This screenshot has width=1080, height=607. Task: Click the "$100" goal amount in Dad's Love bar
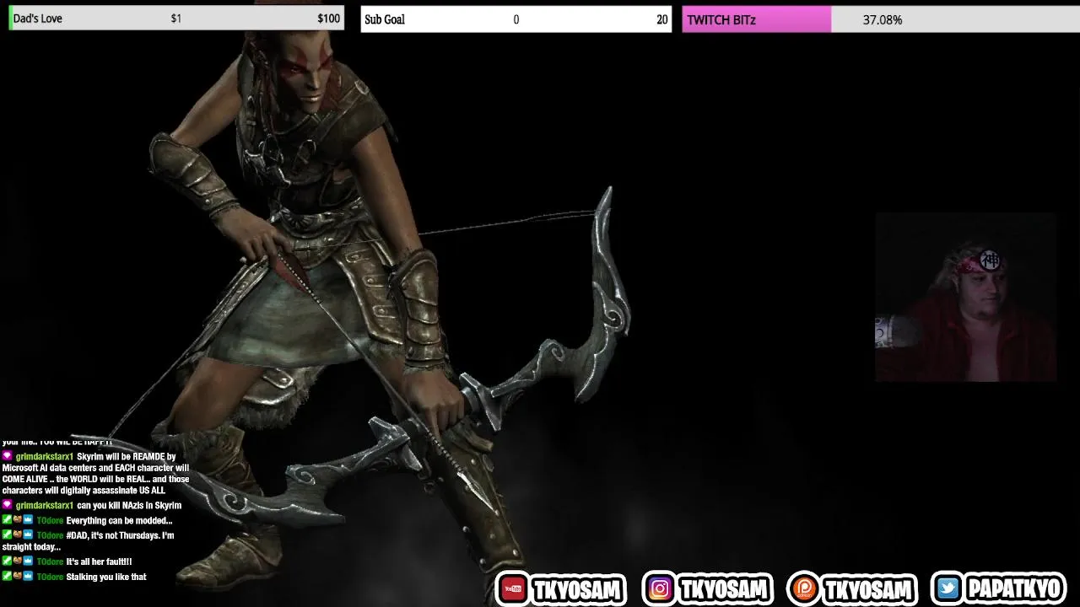[x=329, y=19]
